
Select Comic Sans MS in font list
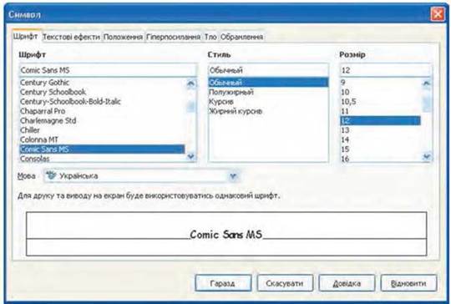[102, 149]
